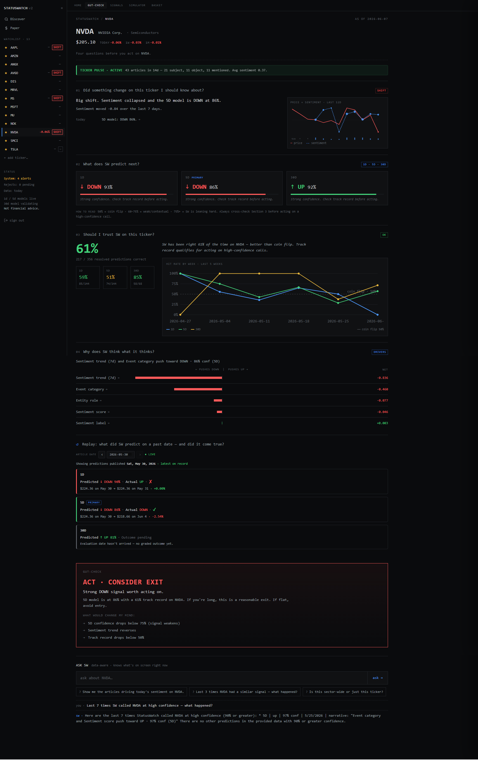The image size is (478, 760).
Task: Select the 1D 59% hit-rate card
Action: click(x=88, y=277)
